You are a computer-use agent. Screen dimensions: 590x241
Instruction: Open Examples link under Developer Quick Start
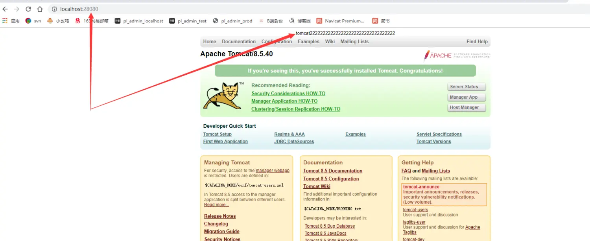point(356,134)
